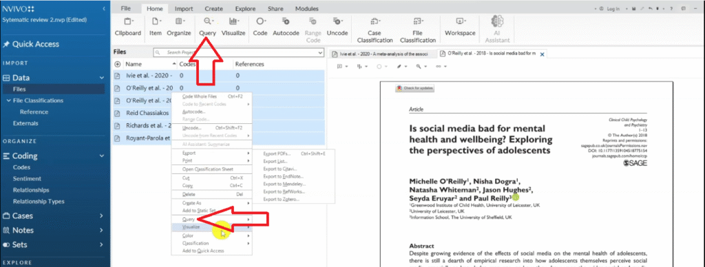Close the O'Reilly et al. 2018 document tab
Viewport: 705px width, 267px height.
pyautogui.click(x=542, y=54)
